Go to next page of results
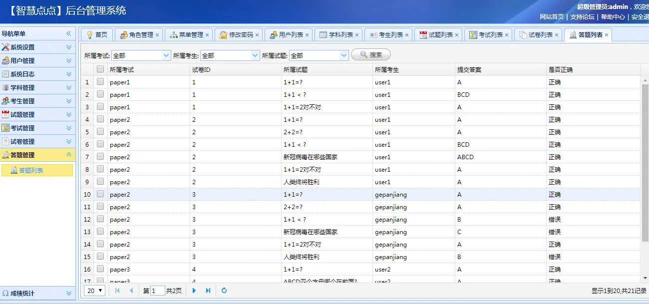This screenshot has height=304, width=649. click(x=194, y=291)
